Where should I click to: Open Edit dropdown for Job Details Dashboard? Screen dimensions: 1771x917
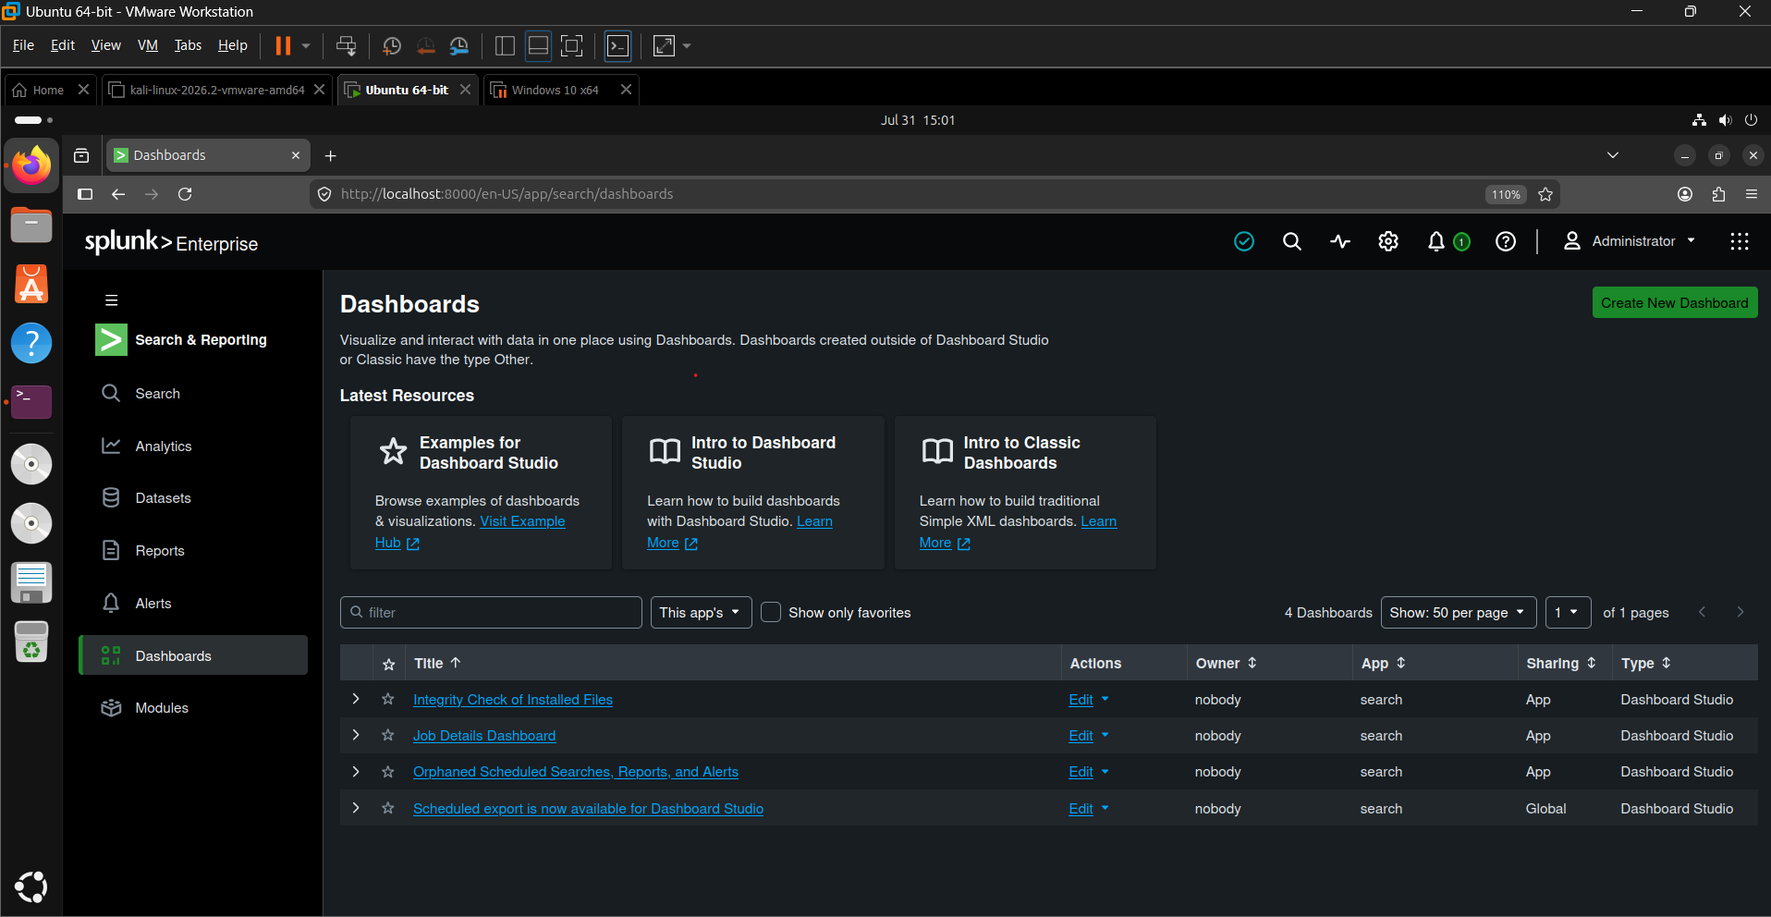click(1089, 736)
